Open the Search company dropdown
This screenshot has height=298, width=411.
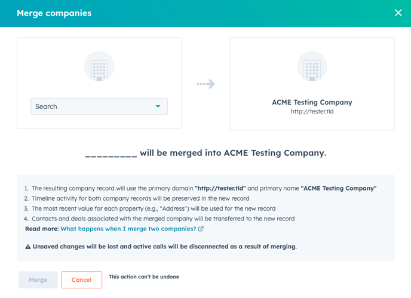pyautogui.click(x=99, y=106)
